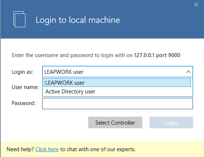Select the highlighted LEAPWORK user list option

click(117, 82)
